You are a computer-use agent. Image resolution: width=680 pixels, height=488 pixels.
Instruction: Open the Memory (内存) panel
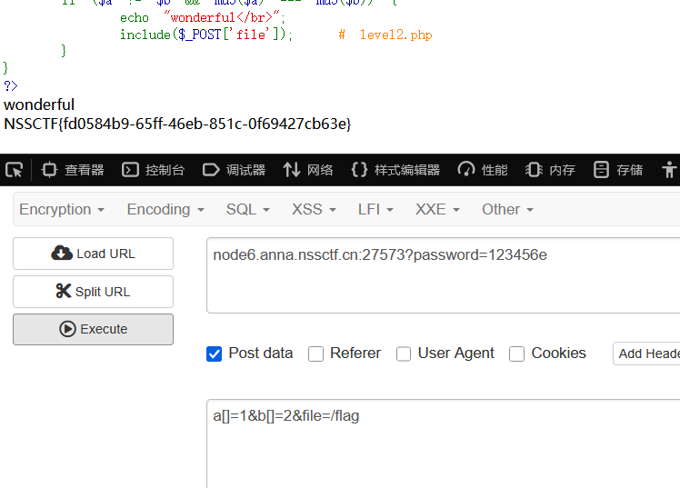pos(551,170)
